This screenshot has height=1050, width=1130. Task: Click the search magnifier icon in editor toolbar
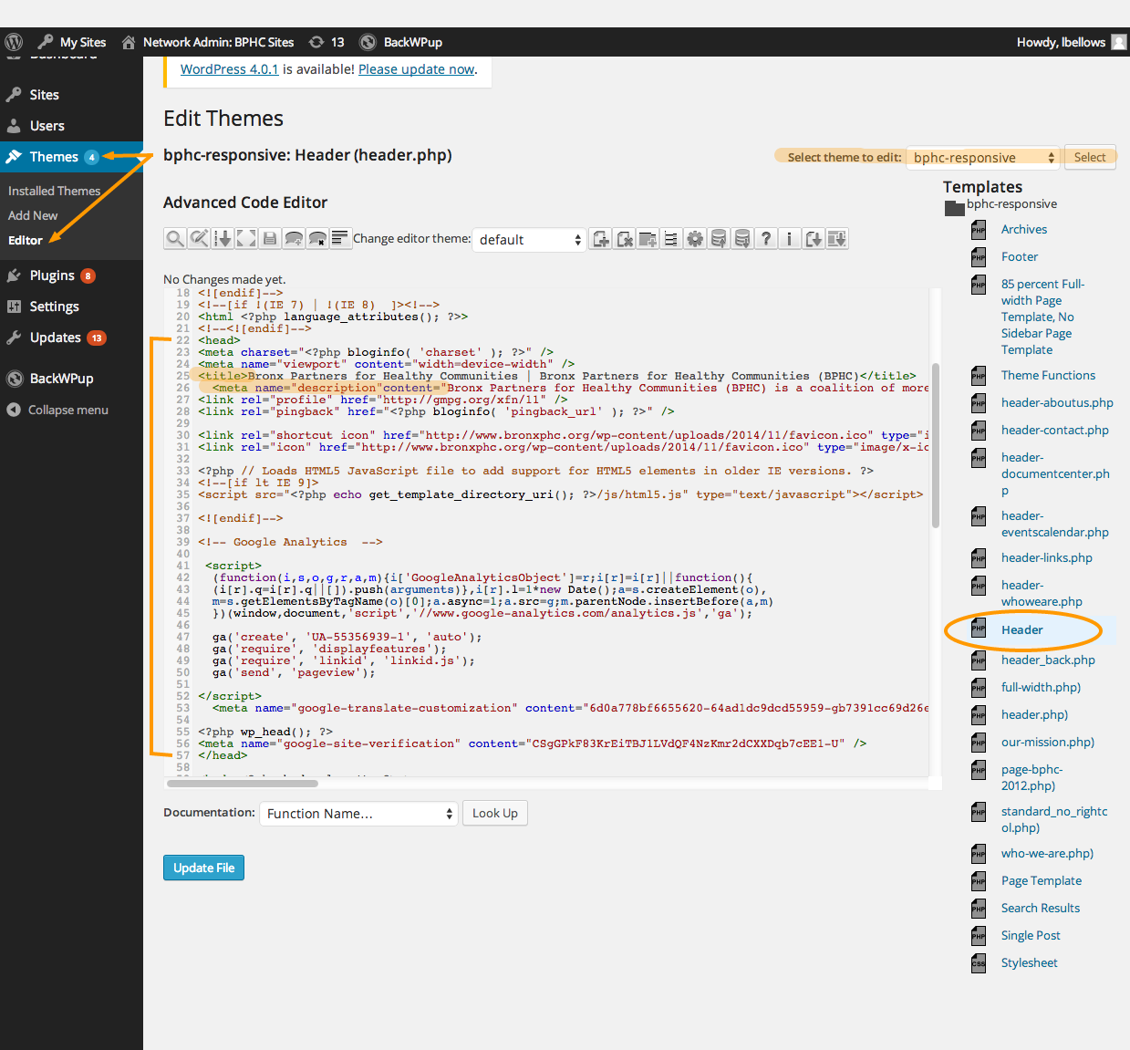click(x=174, y=239)
